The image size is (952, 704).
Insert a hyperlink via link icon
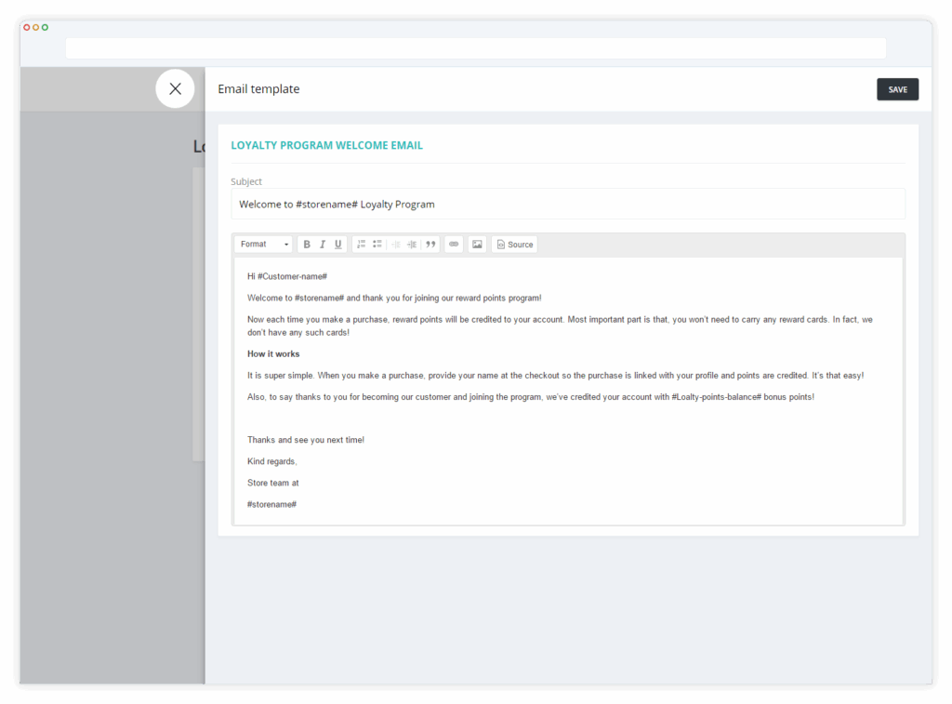(454, 245)
